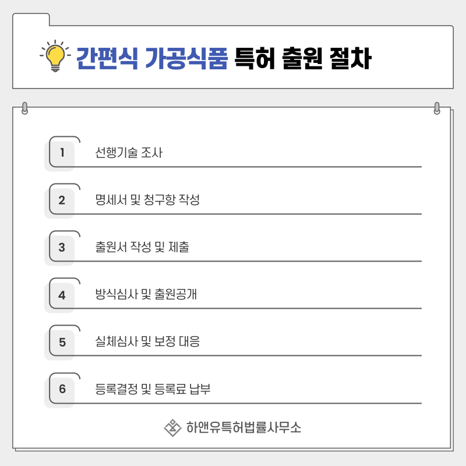
Task: Click the 하앤유특허법률사무소 diamond logo icon
Action: click(x=172, y=428)
